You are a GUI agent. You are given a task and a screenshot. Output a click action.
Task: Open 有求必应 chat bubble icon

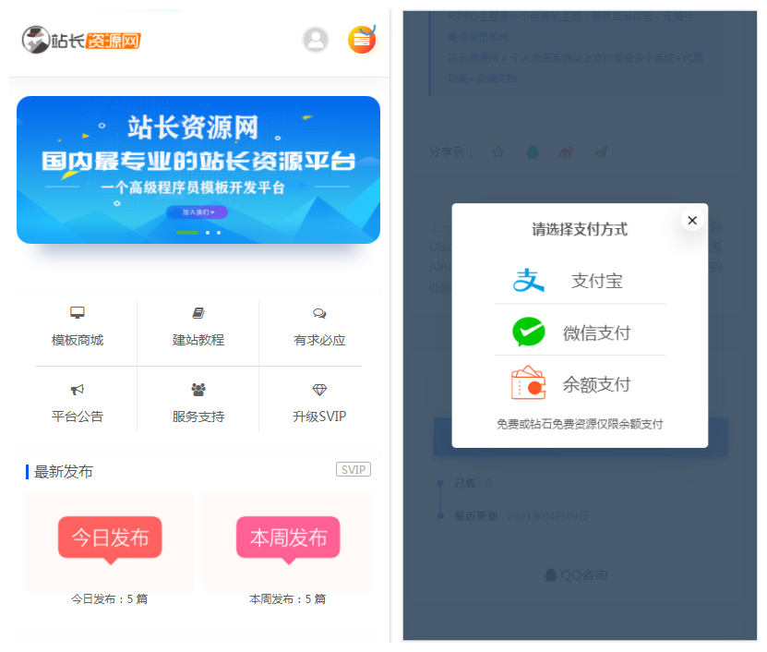point(319,313)
